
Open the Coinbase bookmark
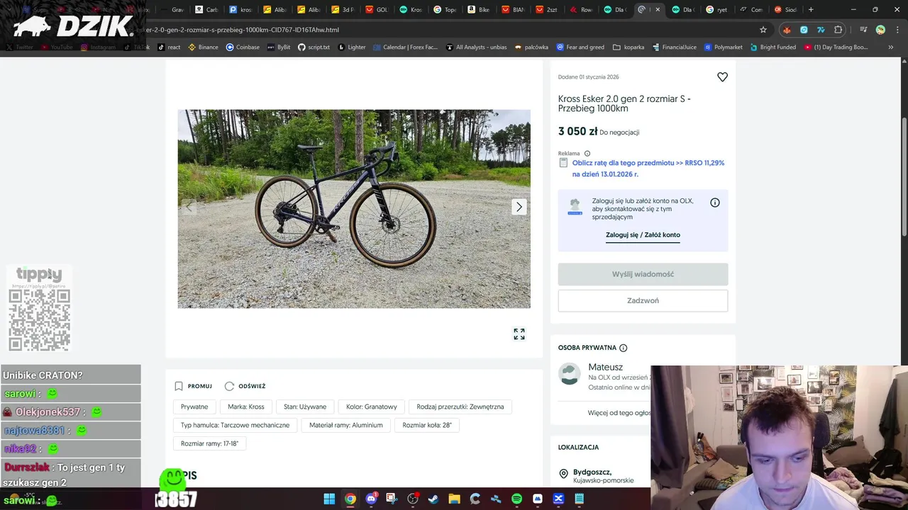[243, 47]
